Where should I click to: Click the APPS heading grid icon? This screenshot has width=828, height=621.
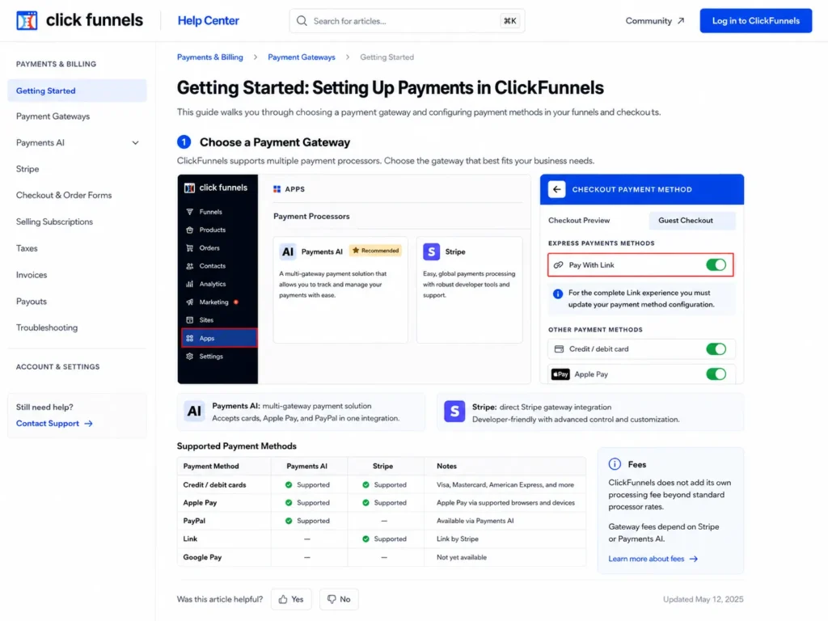click(x=277, y=189)
